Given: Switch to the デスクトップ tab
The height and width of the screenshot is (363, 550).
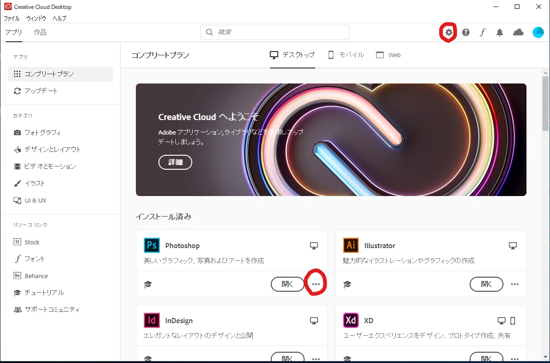Looking at the screenshot, I should [292, 55].
